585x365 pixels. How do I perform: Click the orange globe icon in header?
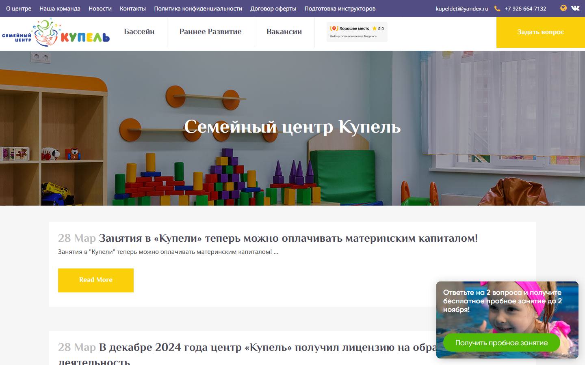pyautogui.click(x=563, y=8)
